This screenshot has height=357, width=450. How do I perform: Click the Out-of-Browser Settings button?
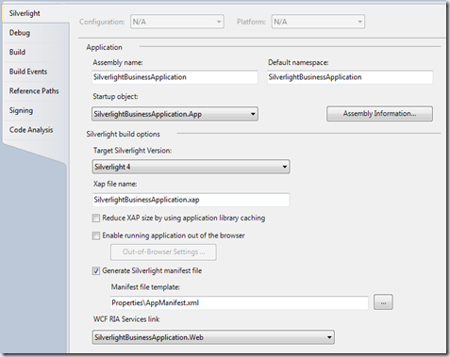click(x=163, y=252)
